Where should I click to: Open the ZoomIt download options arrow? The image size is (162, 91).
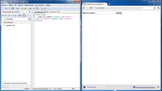click(107, 87)
